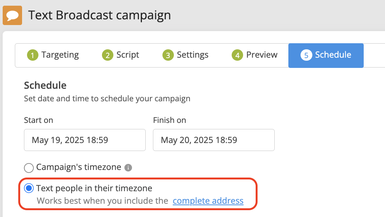This screenshot has width=385, height=217.
Task: Click the Start on date field
Action: tap(85, 140)
